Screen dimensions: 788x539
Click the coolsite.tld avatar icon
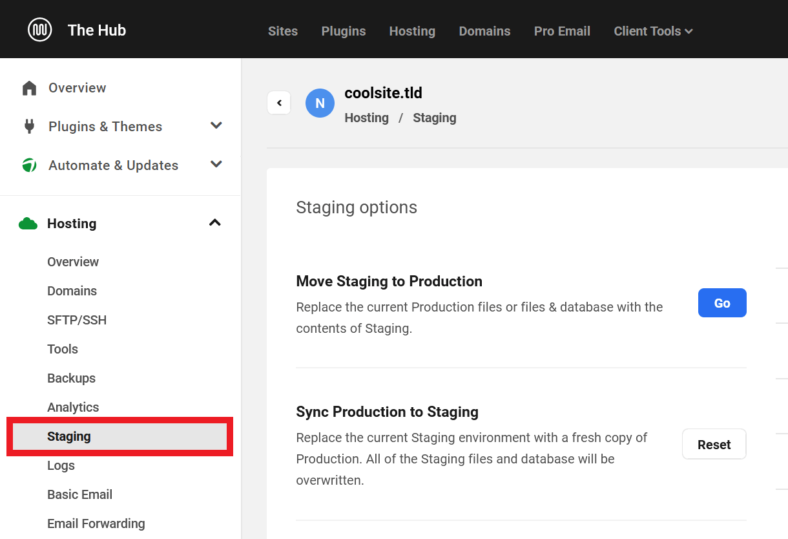[320, 103]
